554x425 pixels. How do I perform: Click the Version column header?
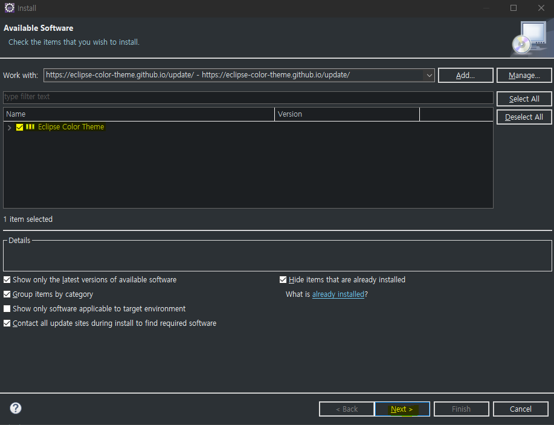pyautogui.click(x=347, y=114)
